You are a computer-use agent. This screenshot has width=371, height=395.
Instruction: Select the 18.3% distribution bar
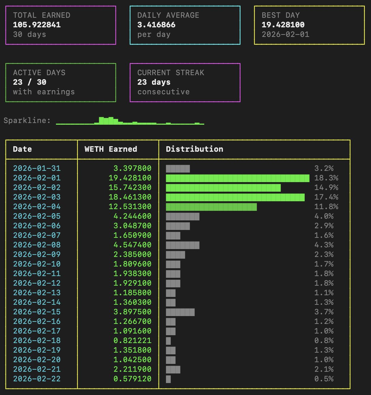click(x=237, y=178)
